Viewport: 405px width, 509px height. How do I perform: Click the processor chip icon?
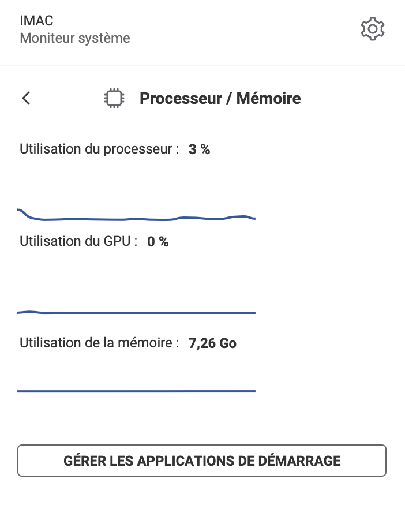point(114,98)
